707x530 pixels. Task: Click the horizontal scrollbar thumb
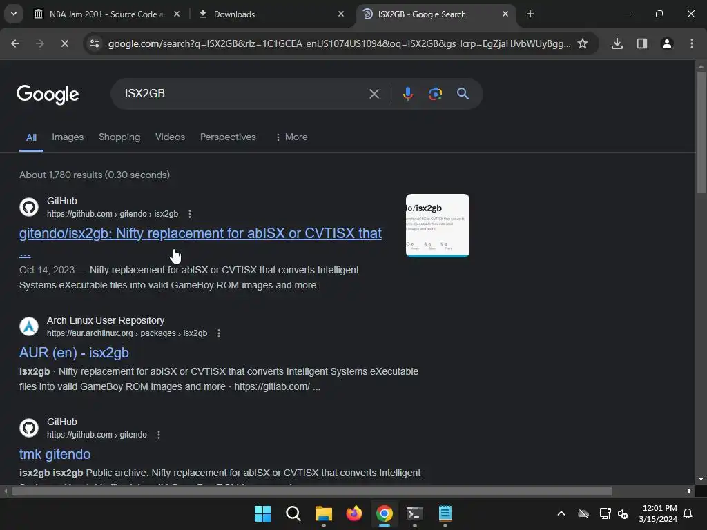311,491
